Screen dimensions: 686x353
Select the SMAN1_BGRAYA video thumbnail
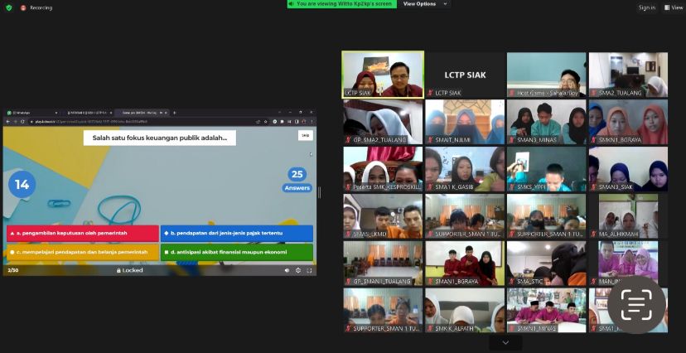[464, 263]
